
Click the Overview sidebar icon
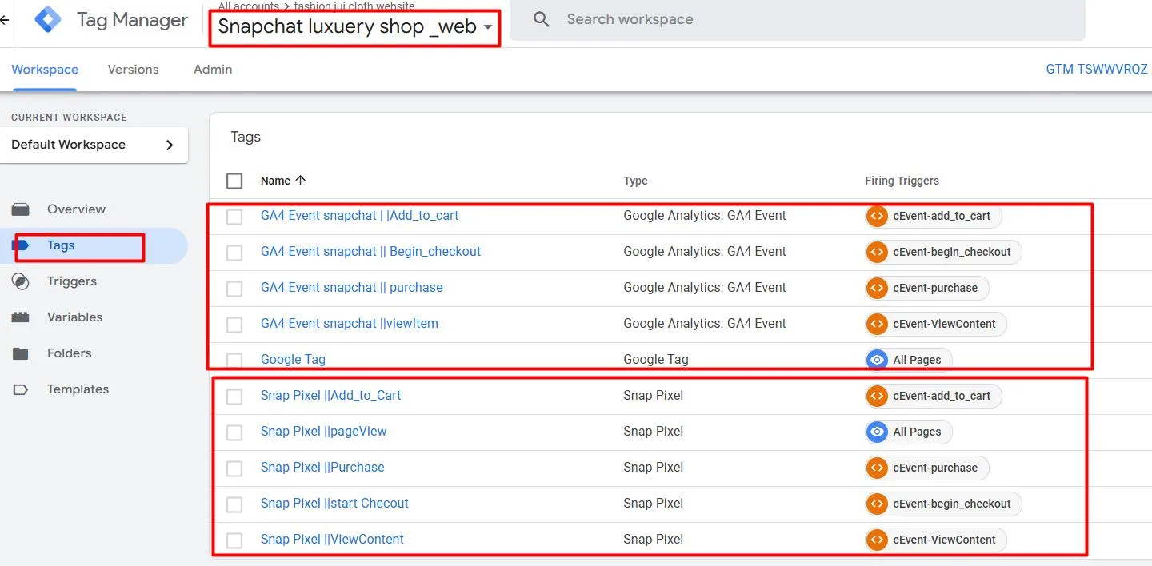click(21, 209)
